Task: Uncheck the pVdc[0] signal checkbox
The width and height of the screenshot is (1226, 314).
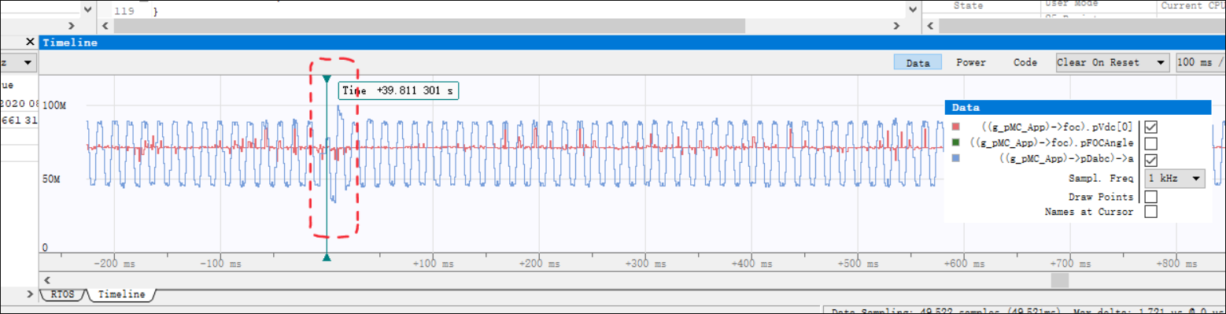Action: point(1150,127)
